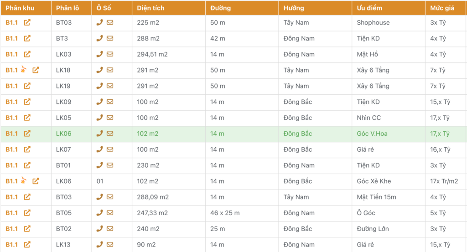Open the external link icon for BT01
The height and width of the screenshot is (252, 467).
pos(27,165)
